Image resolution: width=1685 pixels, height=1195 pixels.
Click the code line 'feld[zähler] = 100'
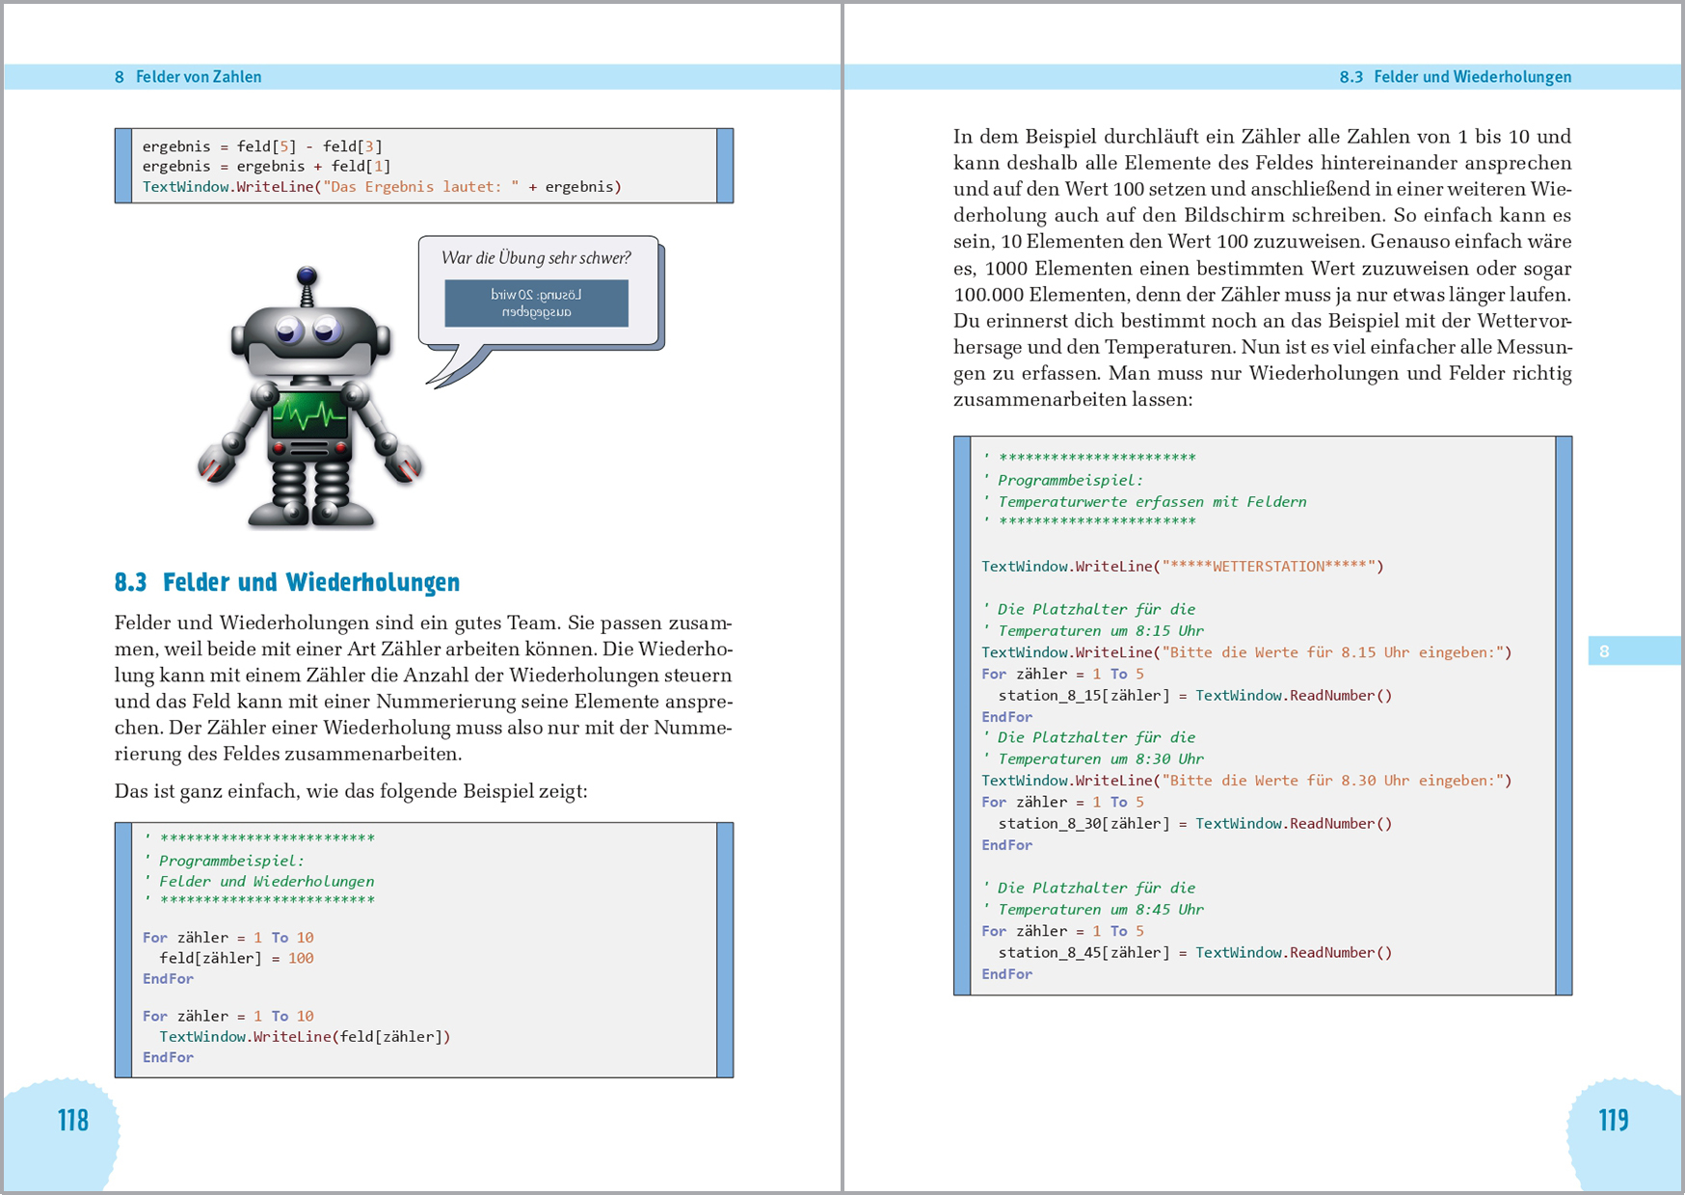pos(236,958)
